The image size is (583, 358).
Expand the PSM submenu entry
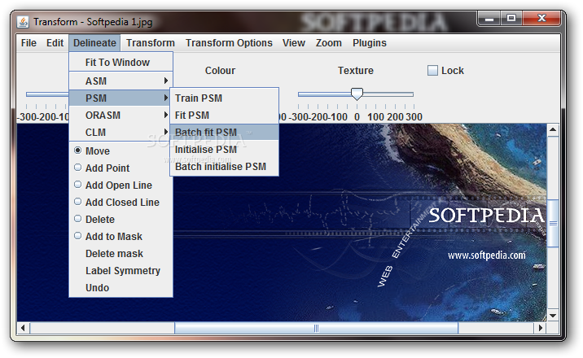121,98
